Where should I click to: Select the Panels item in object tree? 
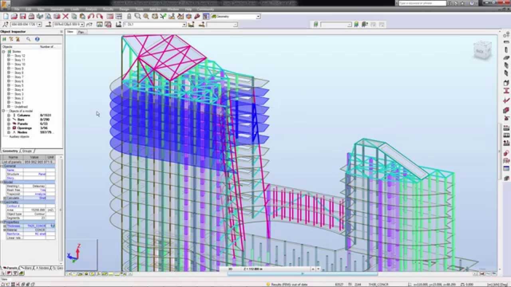(x=22, y=124)
